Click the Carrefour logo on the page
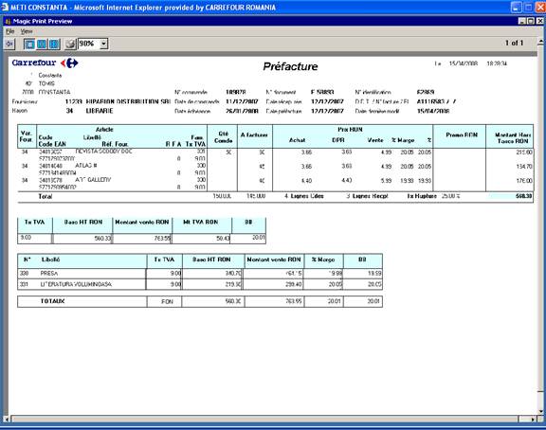Viewport: 546px width, 430px height. (45, 63)
